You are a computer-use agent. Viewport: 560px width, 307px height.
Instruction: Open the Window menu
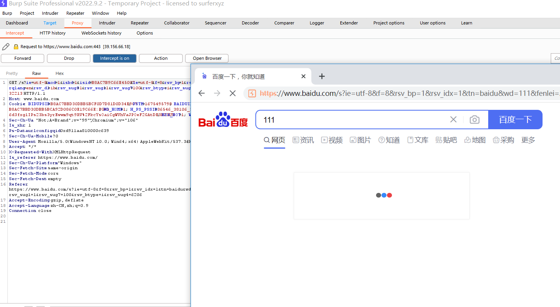click(101, 13)
